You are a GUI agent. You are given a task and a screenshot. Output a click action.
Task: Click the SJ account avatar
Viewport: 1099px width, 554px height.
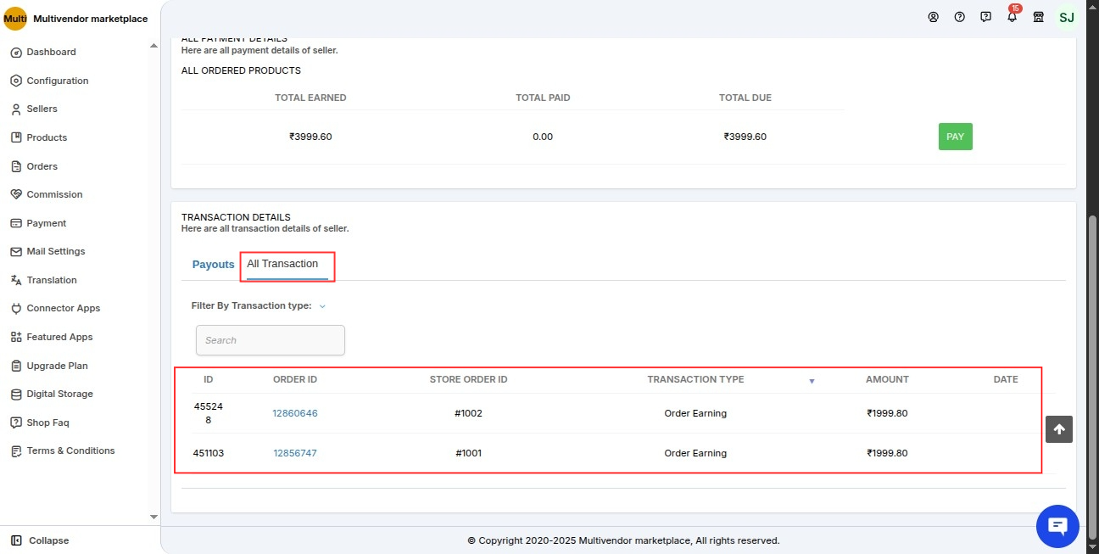tap(1067, 17)
